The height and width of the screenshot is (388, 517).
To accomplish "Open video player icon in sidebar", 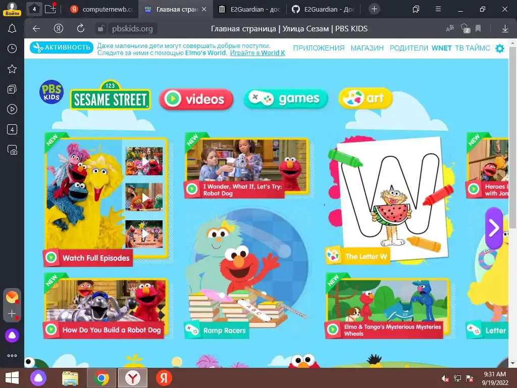I will [x=12, y=109].
